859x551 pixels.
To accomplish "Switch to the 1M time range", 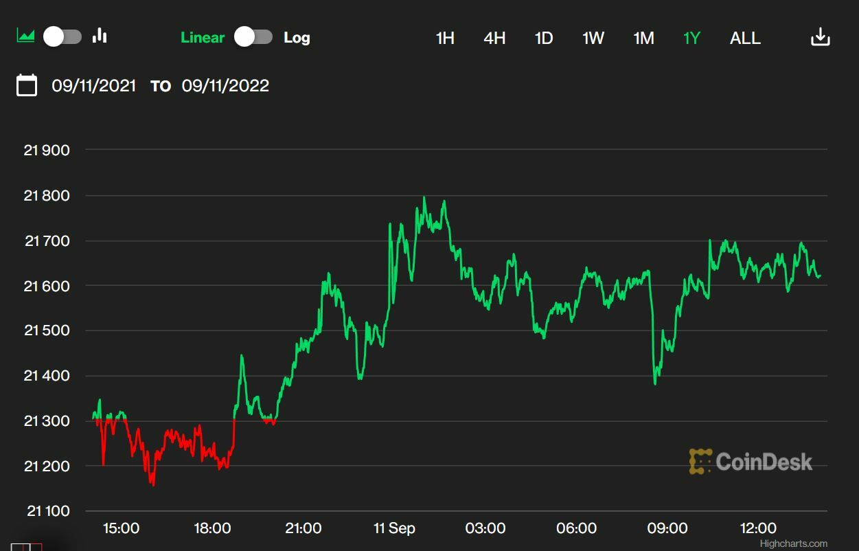I will (x=643, y=38).
